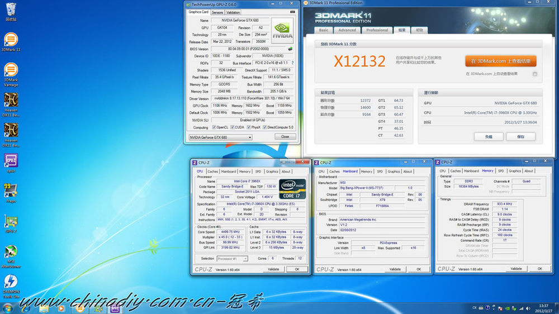559x314 pixels.
Task: Open the 结果 tab in 3DMark 11
Action: pos(402,30)
